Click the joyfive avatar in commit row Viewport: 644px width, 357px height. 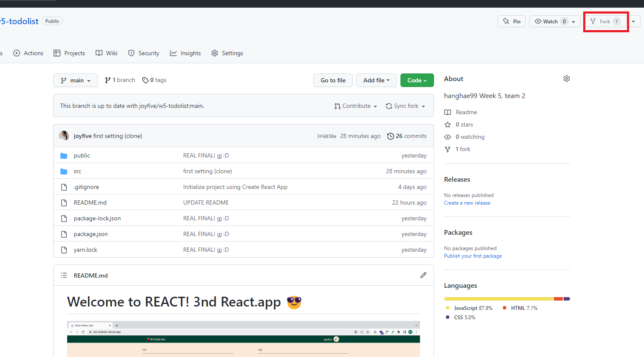(x=64, y=136)
